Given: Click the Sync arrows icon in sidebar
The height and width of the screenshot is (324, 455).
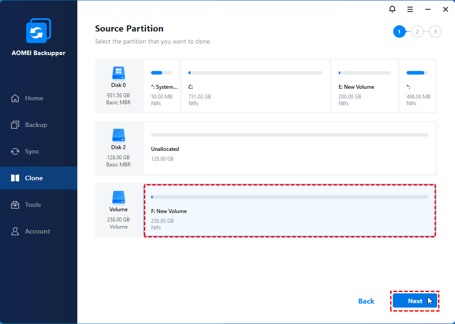Looking at the screenshot, I should click(16, 151).
